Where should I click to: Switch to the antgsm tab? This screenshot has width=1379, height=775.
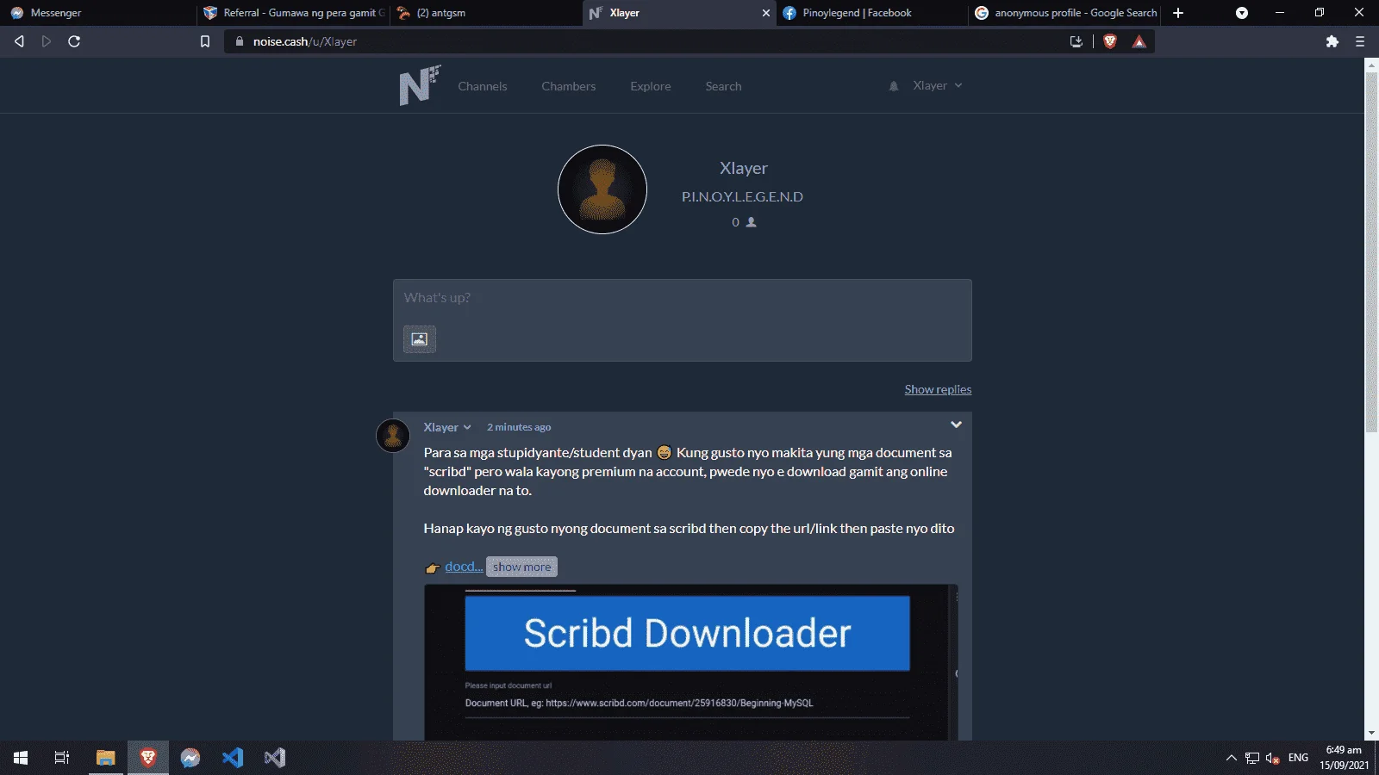(x=486, y=13)
